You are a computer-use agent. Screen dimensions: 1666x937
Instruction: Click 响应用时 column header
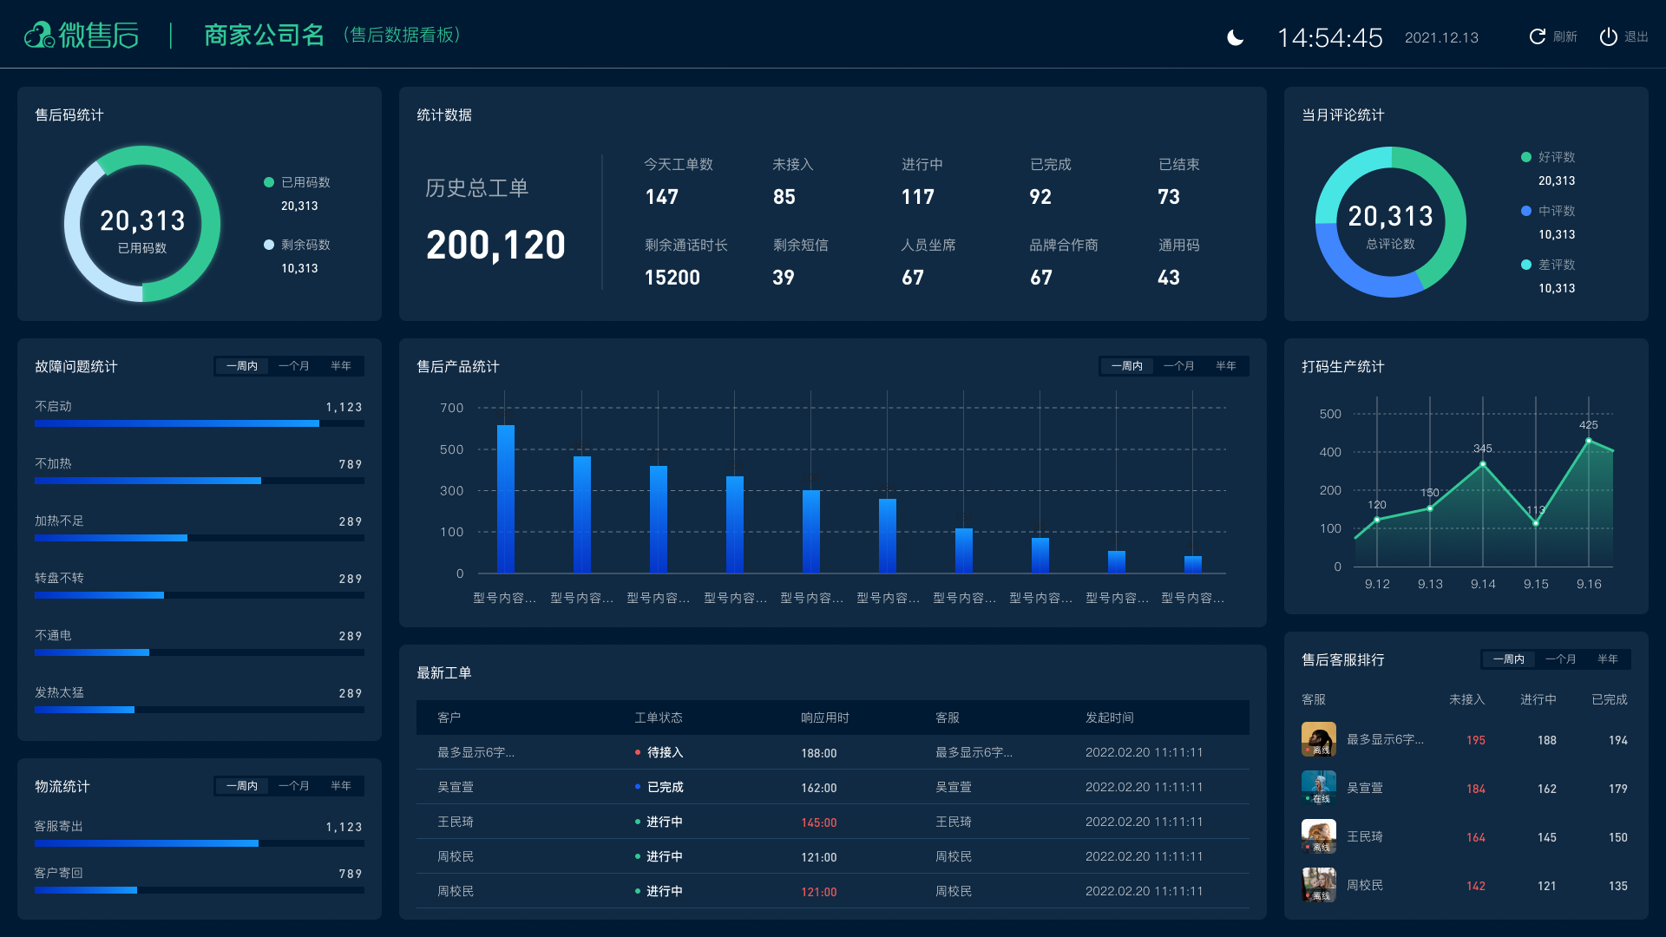pos(824,717)
